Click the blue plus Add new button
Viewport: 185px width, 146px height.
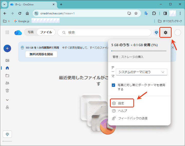(7, 48)
